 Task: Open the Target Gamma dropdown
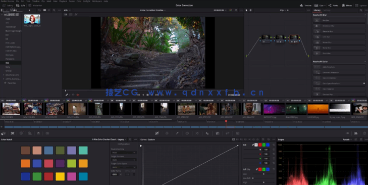click(124, 160)
